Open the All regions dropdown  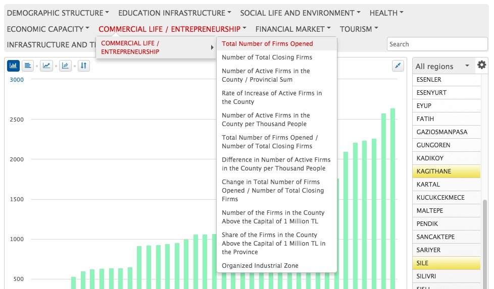pos(442,66)
